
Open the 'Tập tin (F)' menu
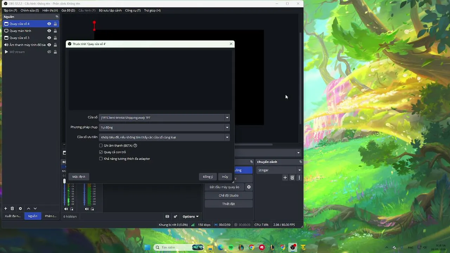[11, 11]
